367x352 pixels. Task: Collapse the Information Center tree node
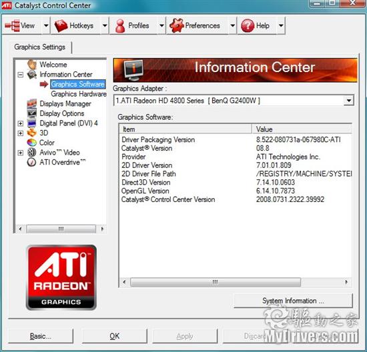click(21, 75)
